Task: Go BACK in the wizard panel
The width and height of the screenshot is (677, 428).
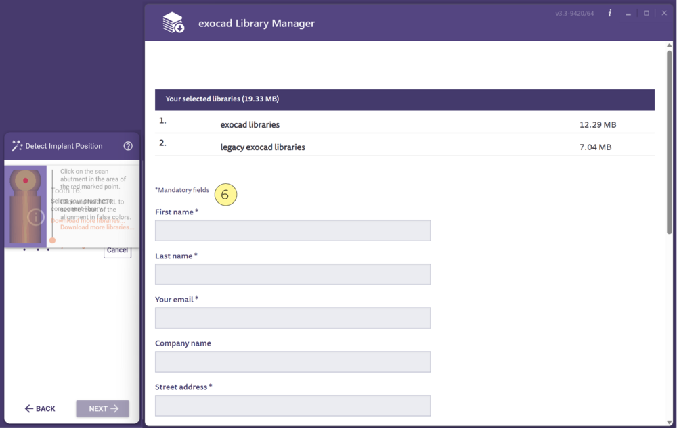Action: tap(40, 408)
